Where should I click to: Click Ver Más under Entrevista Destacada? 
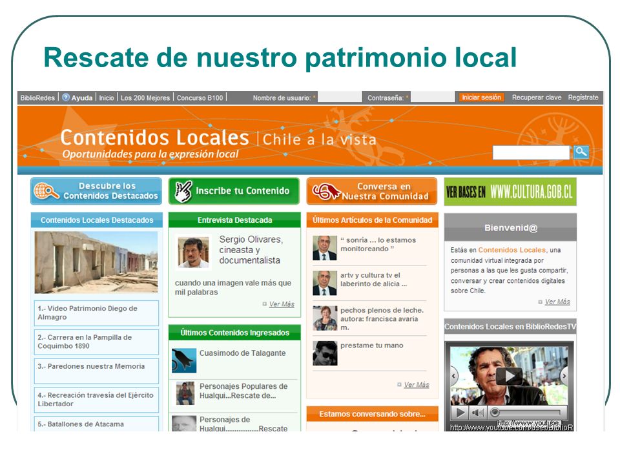(282, 304)
